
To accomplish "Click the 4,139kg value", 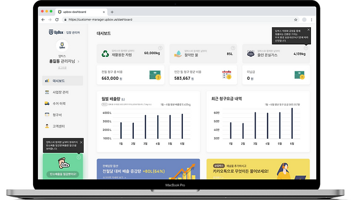I will [299, 54].
